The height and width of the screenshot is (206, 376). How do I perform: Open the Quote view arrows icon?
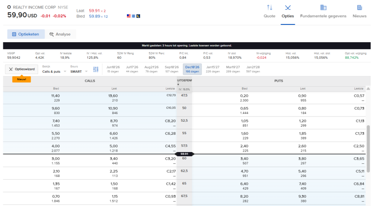click(x=269, y=8)
